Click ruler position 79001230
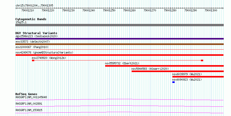 [68, 10]
